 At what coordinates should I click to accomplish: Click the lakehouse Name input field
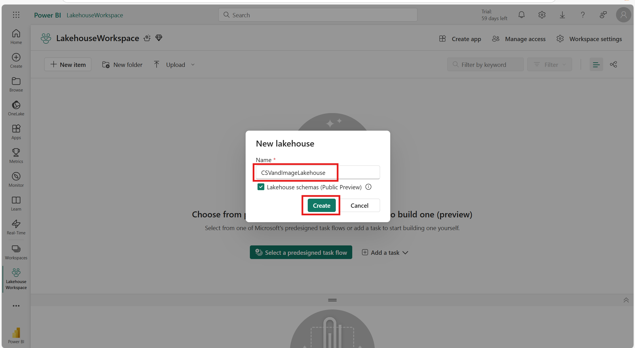[x=317, y=173]
